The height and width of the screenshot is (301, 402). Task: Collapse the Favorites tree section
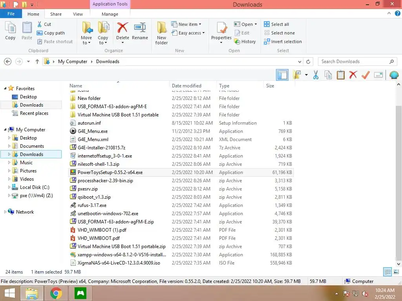coord(5,88)
